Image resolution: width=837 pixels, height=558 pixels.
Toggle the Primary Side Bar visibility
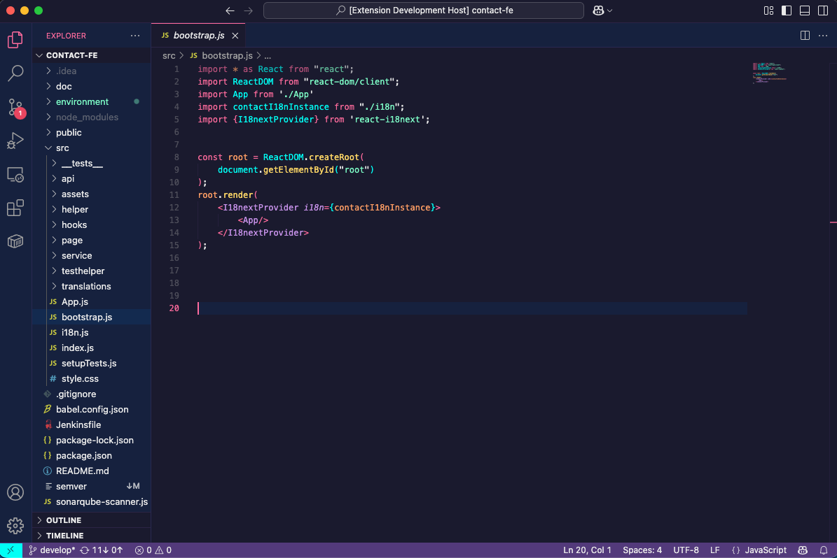785,10
